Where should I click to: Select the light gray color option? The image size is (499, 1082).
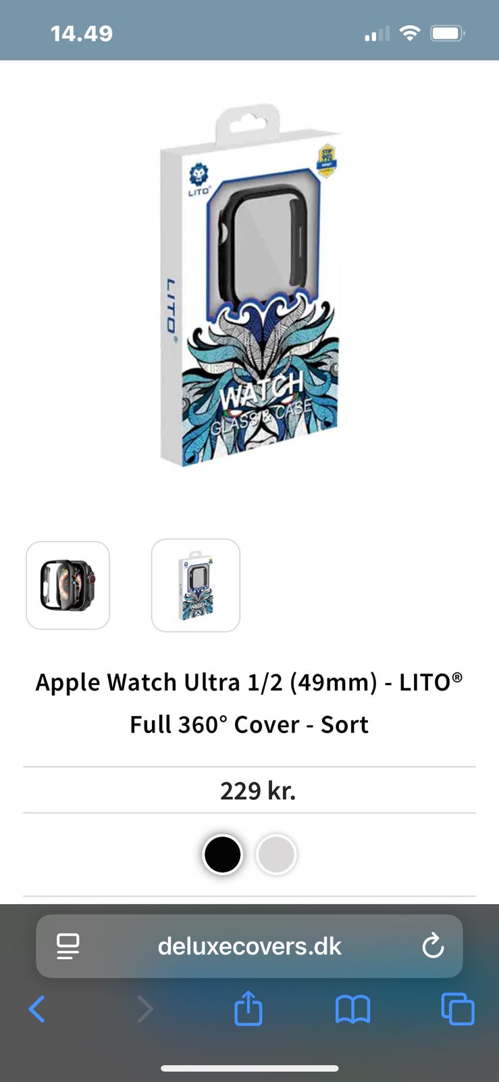[x=276, y=854]
